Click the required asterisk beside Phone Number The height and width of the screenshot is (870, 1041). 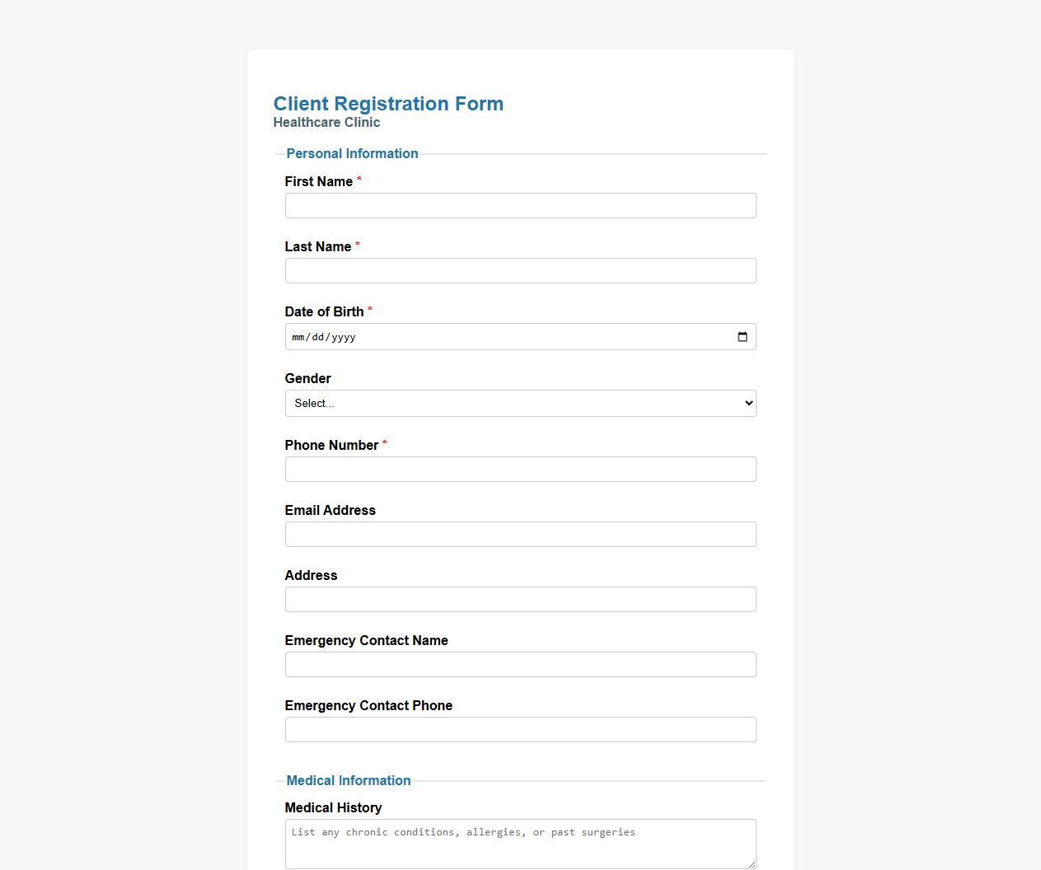pyautogui.click(x=384, y=443)
